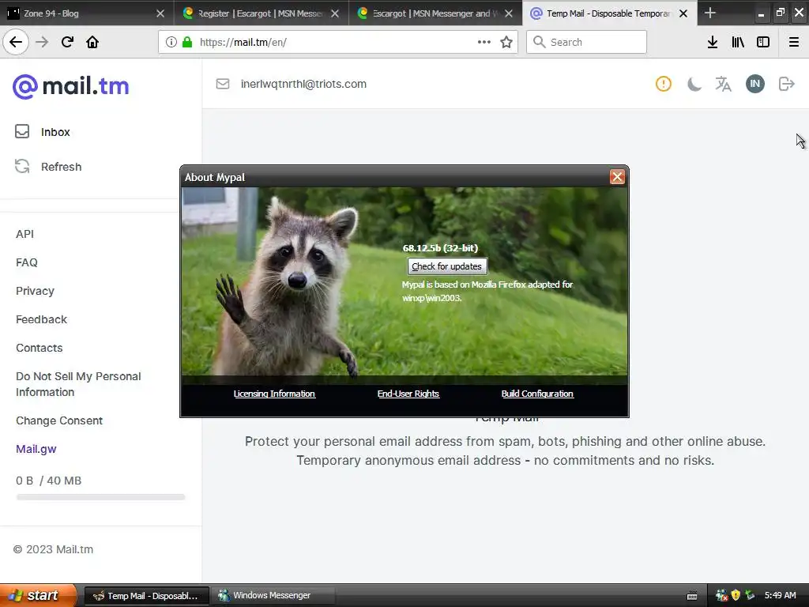
Task: Toggle dark mode with moon icon
Action: click(x=694, y=84)
